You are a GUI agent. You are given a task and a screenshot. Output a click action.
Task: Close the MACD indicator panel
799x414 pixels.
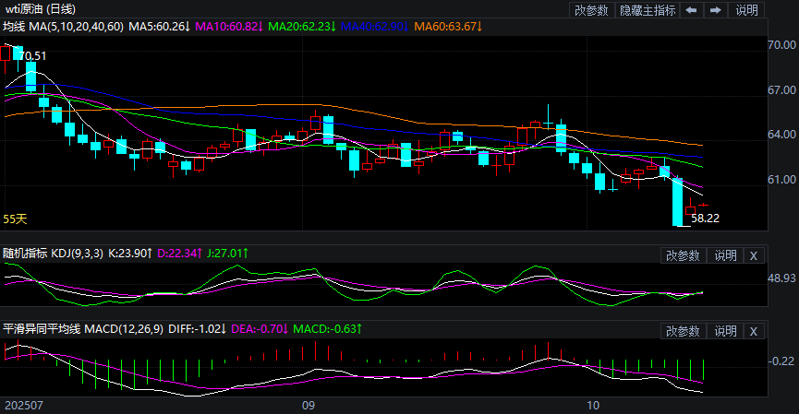click(753, 331)
